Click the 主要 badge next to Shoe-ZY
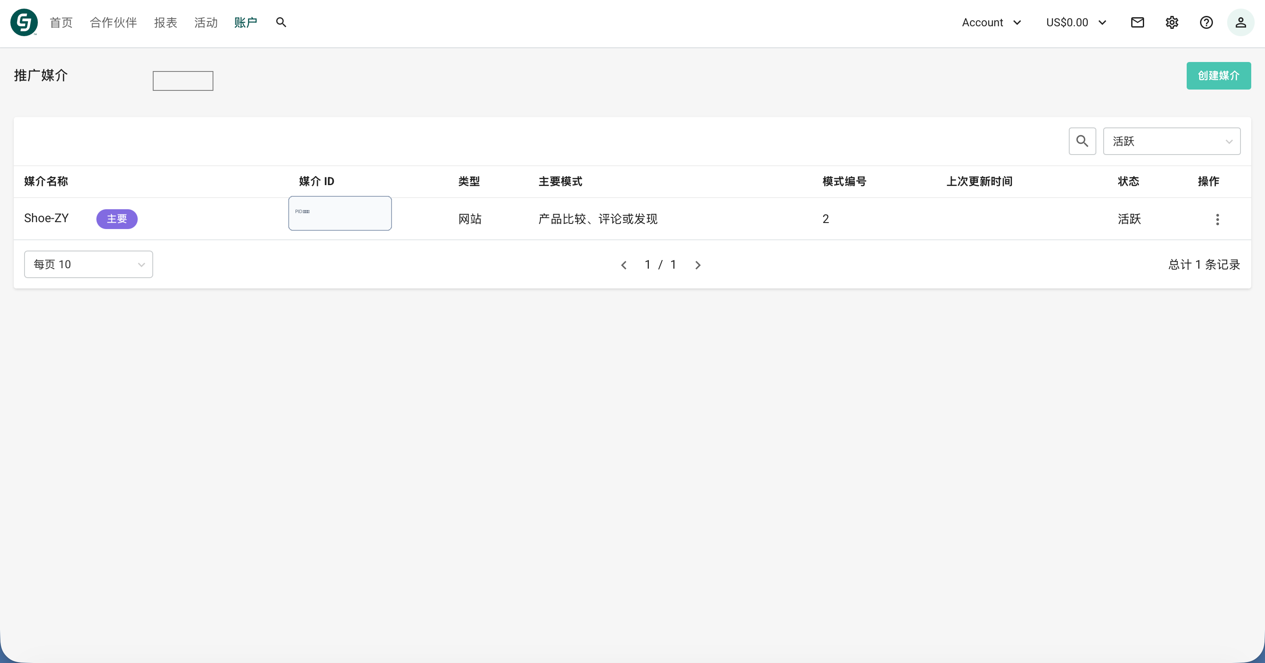 coord(117,219)
